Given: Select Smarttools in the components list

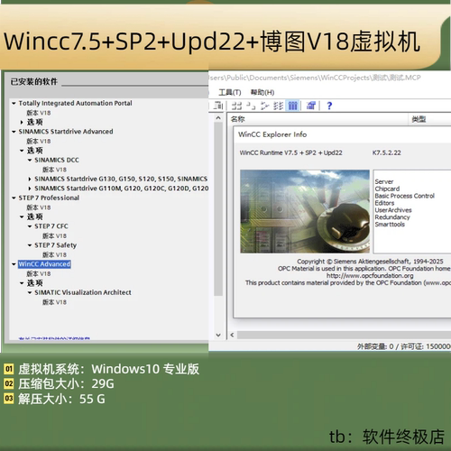Looking at the screenshot, I should (390, 225).
